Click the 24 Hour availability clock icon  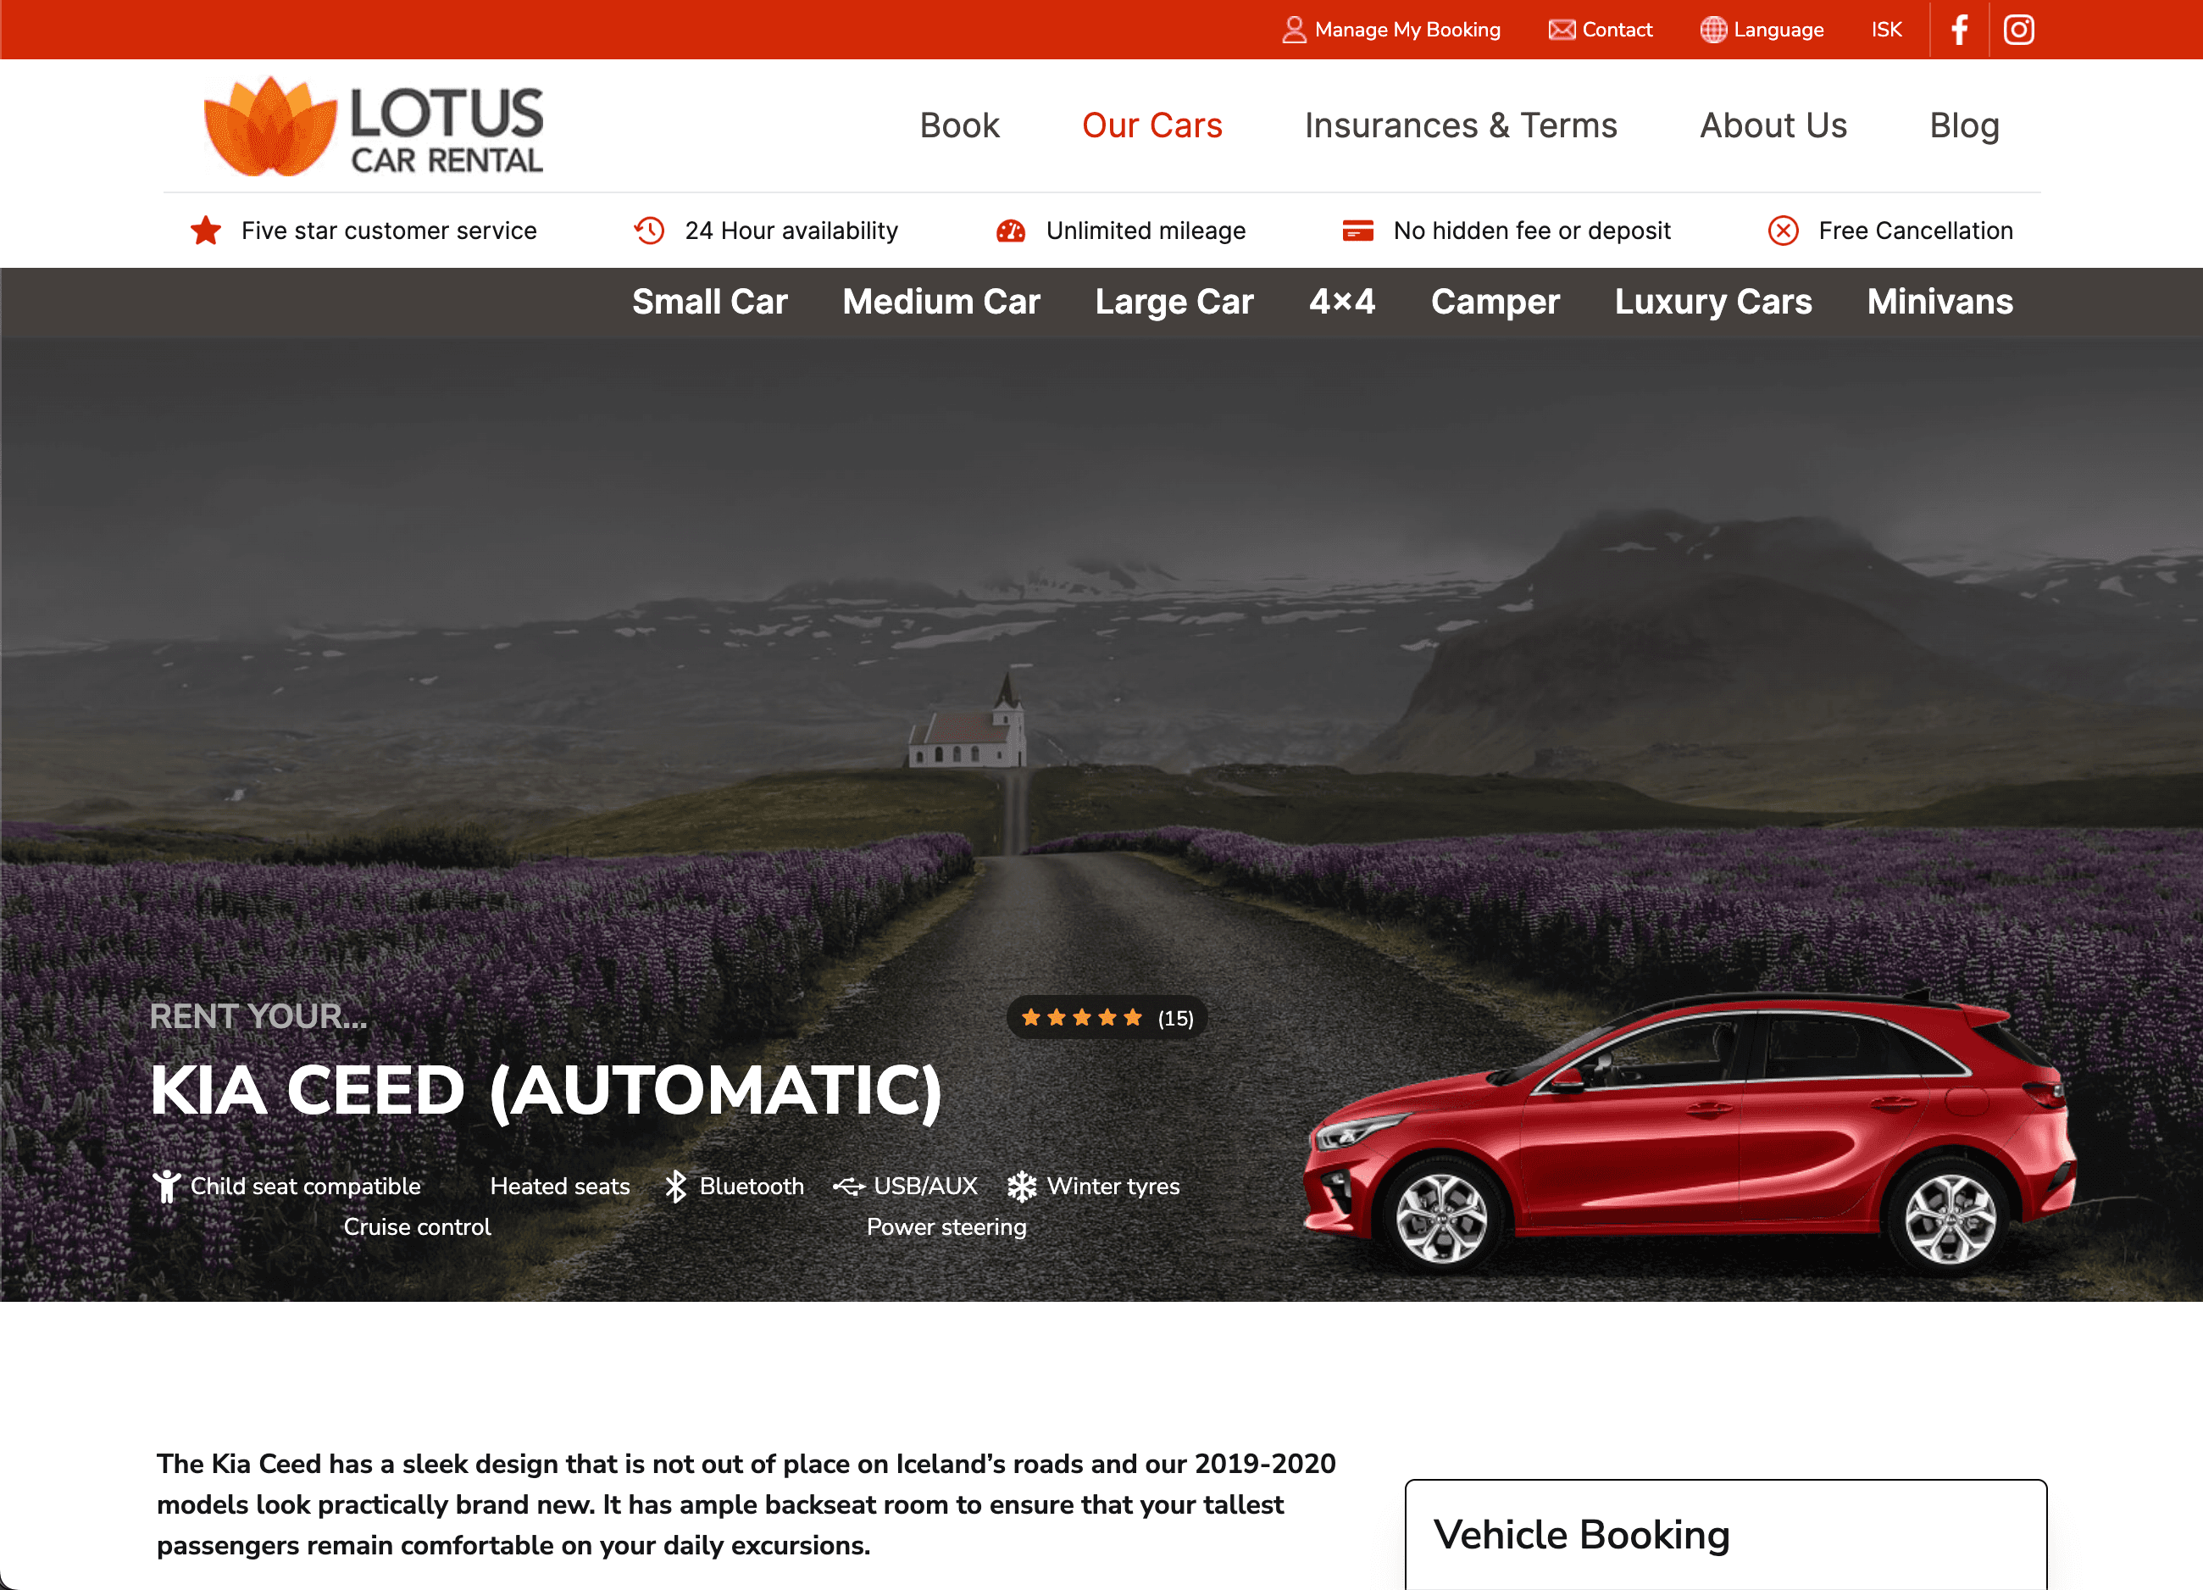coord(649,231)
